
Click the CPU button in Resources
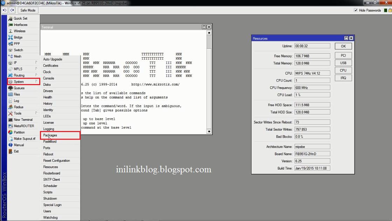tap(343, 70)
